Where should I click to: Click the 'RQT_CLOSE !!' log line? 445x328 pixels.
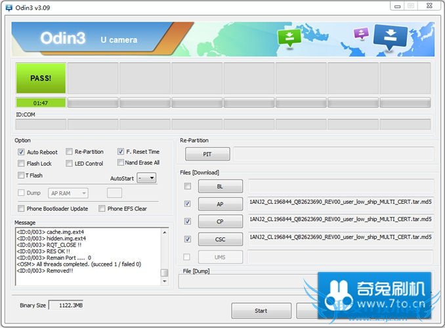click(49, 245)
